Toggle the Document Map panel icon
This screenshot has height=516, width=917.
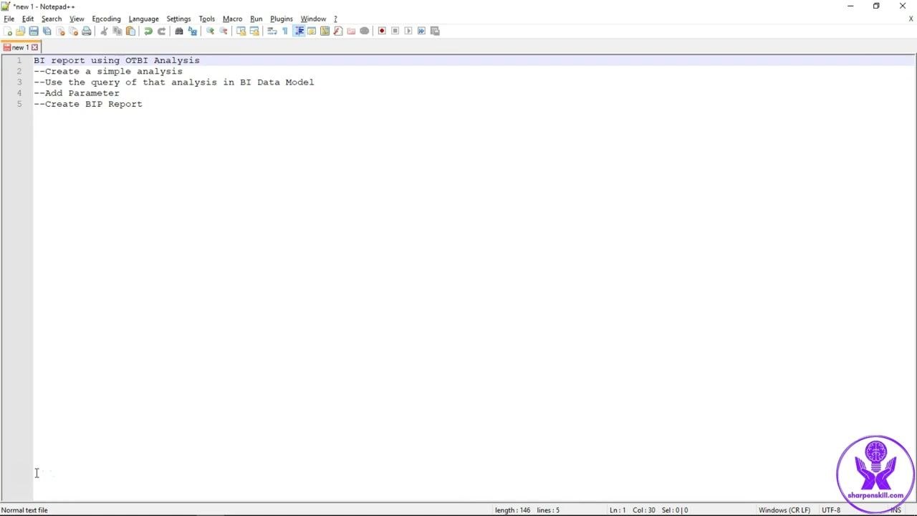tap(325, 31)
